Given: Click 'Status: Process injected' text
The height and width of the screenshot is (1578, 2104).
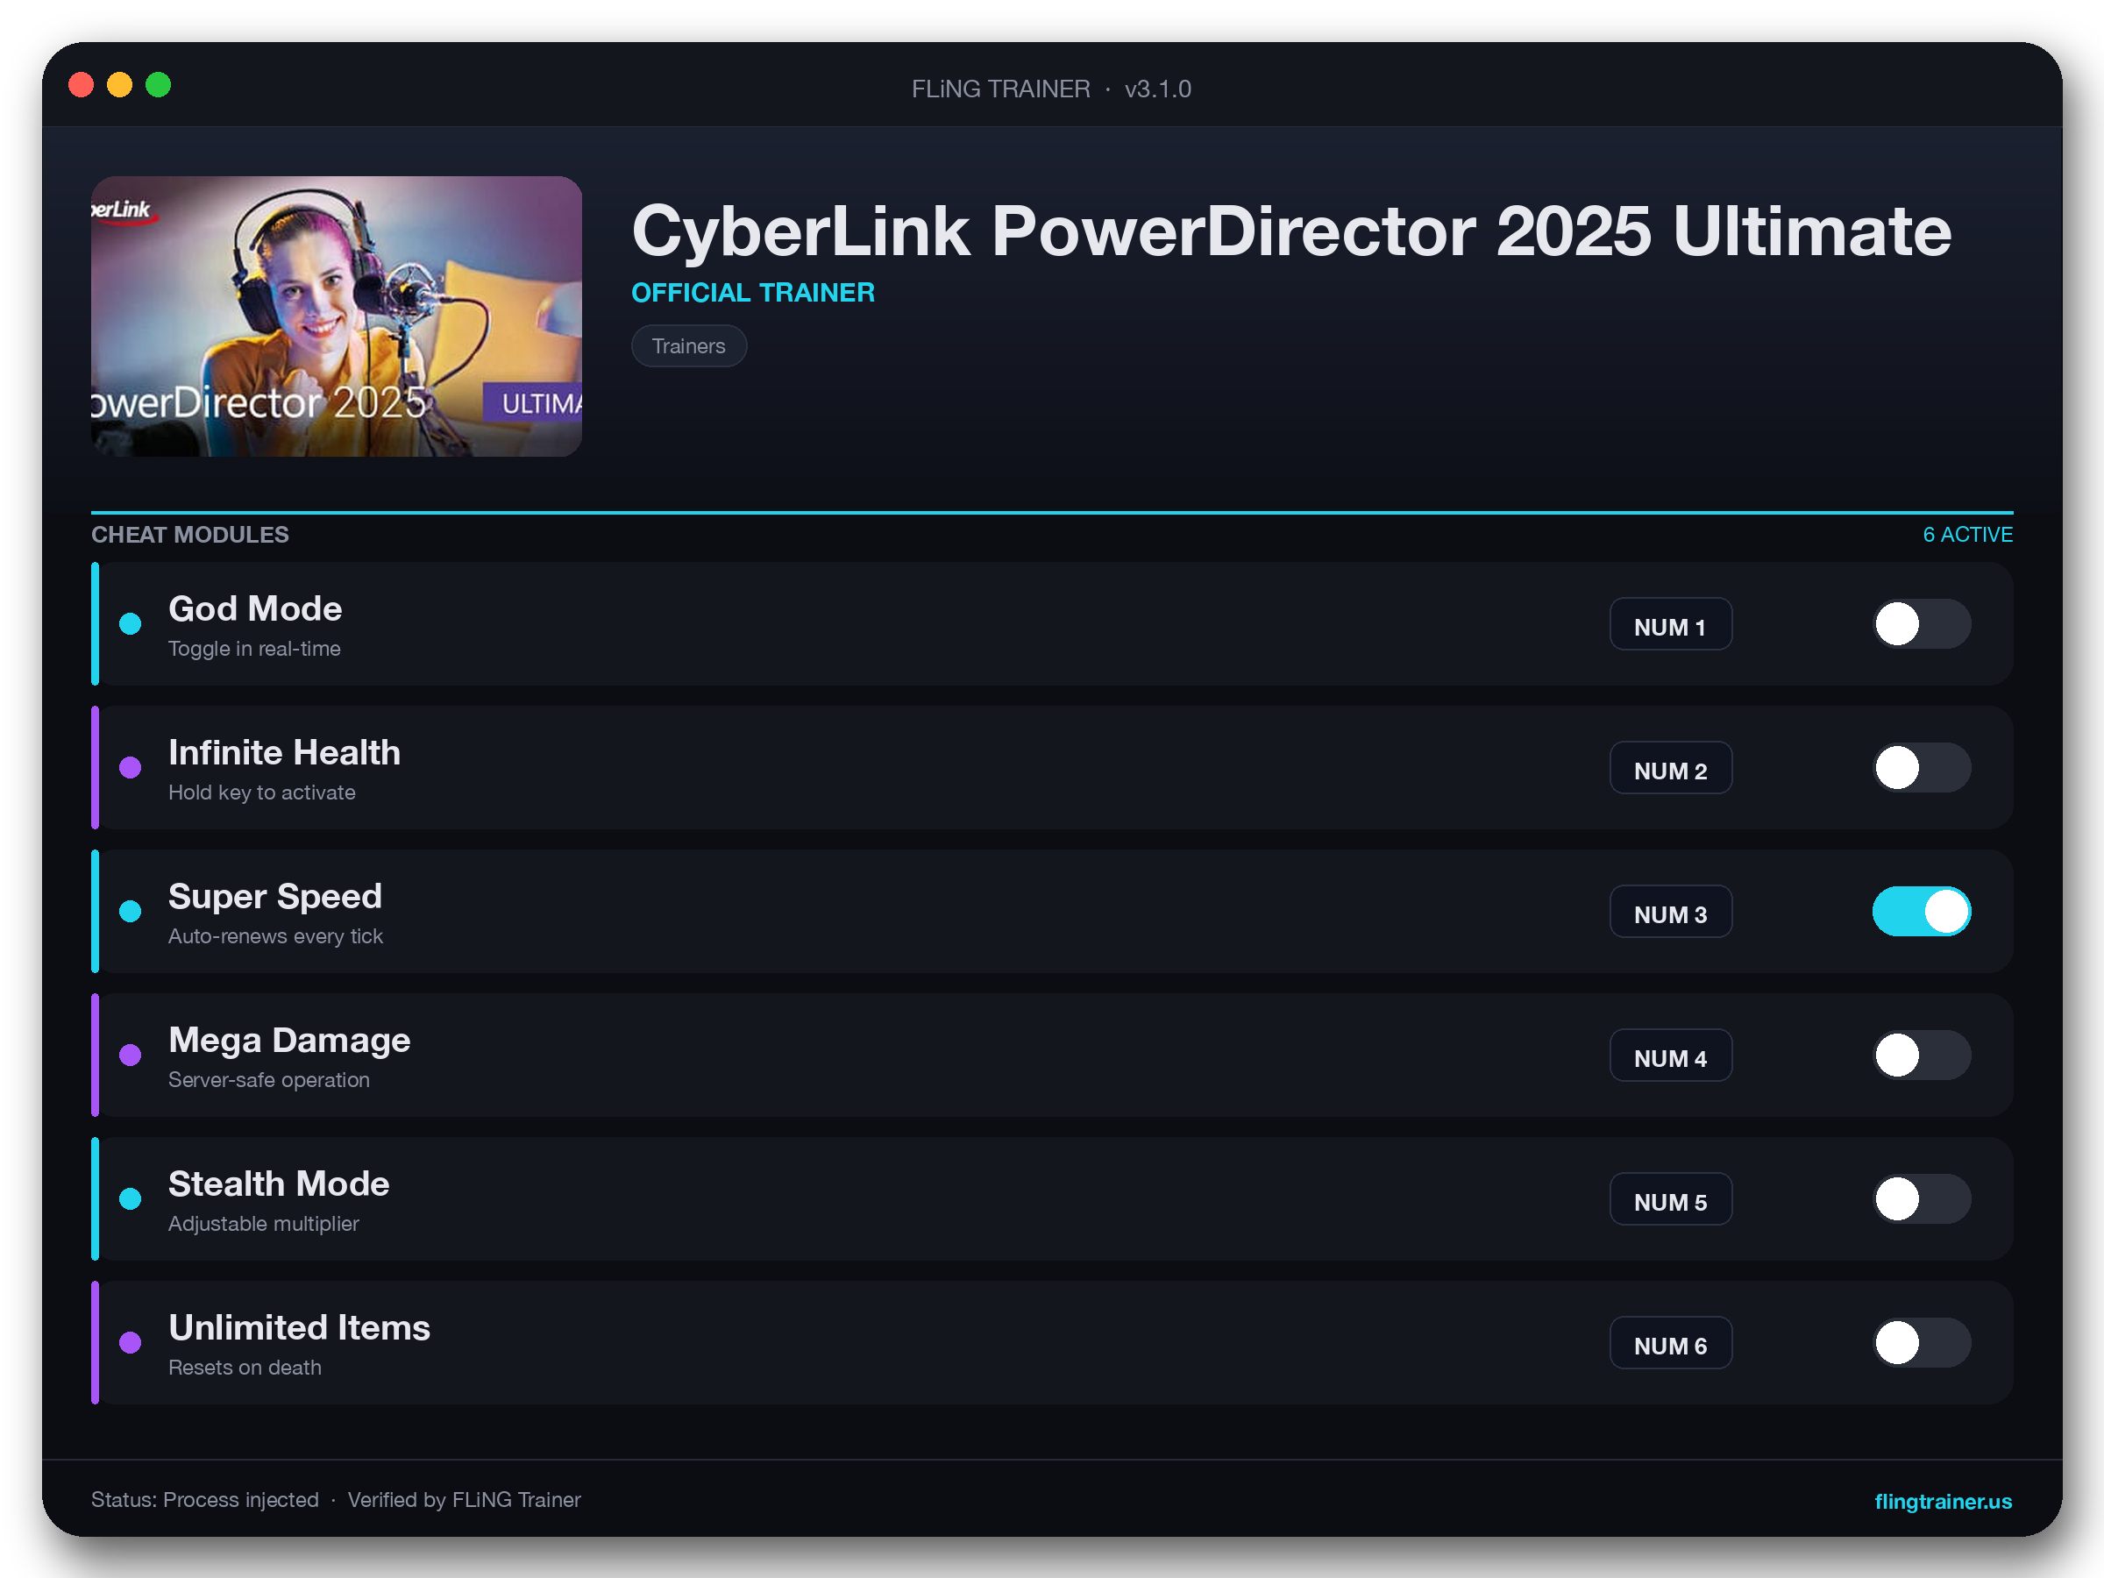Looking at the screenshot, I should 204,1500.
